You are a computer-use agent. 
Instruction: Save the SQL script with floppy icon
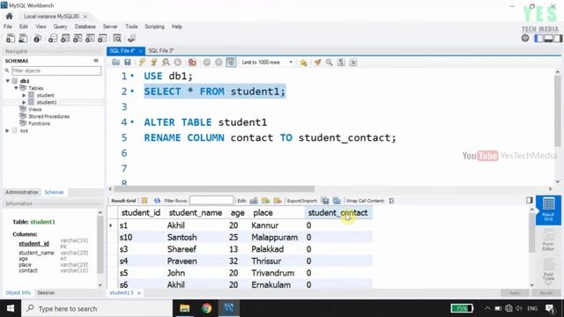[127, 63]
